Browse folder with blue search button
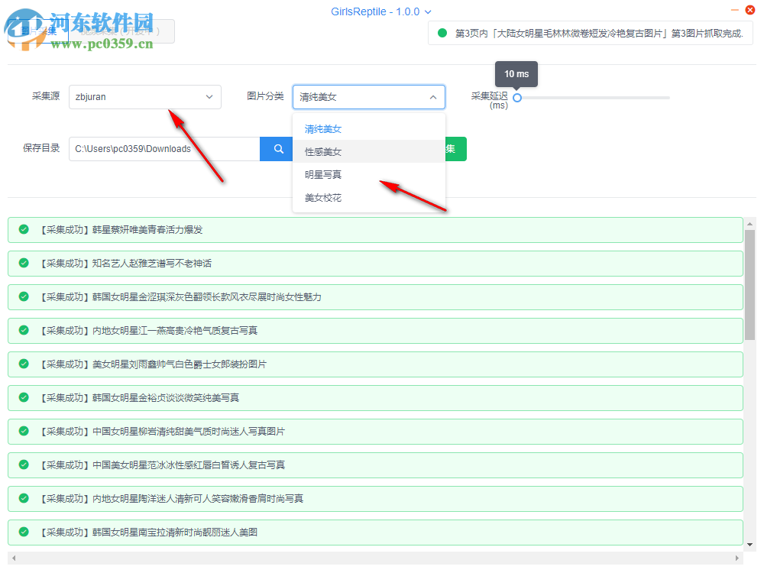 277,149
